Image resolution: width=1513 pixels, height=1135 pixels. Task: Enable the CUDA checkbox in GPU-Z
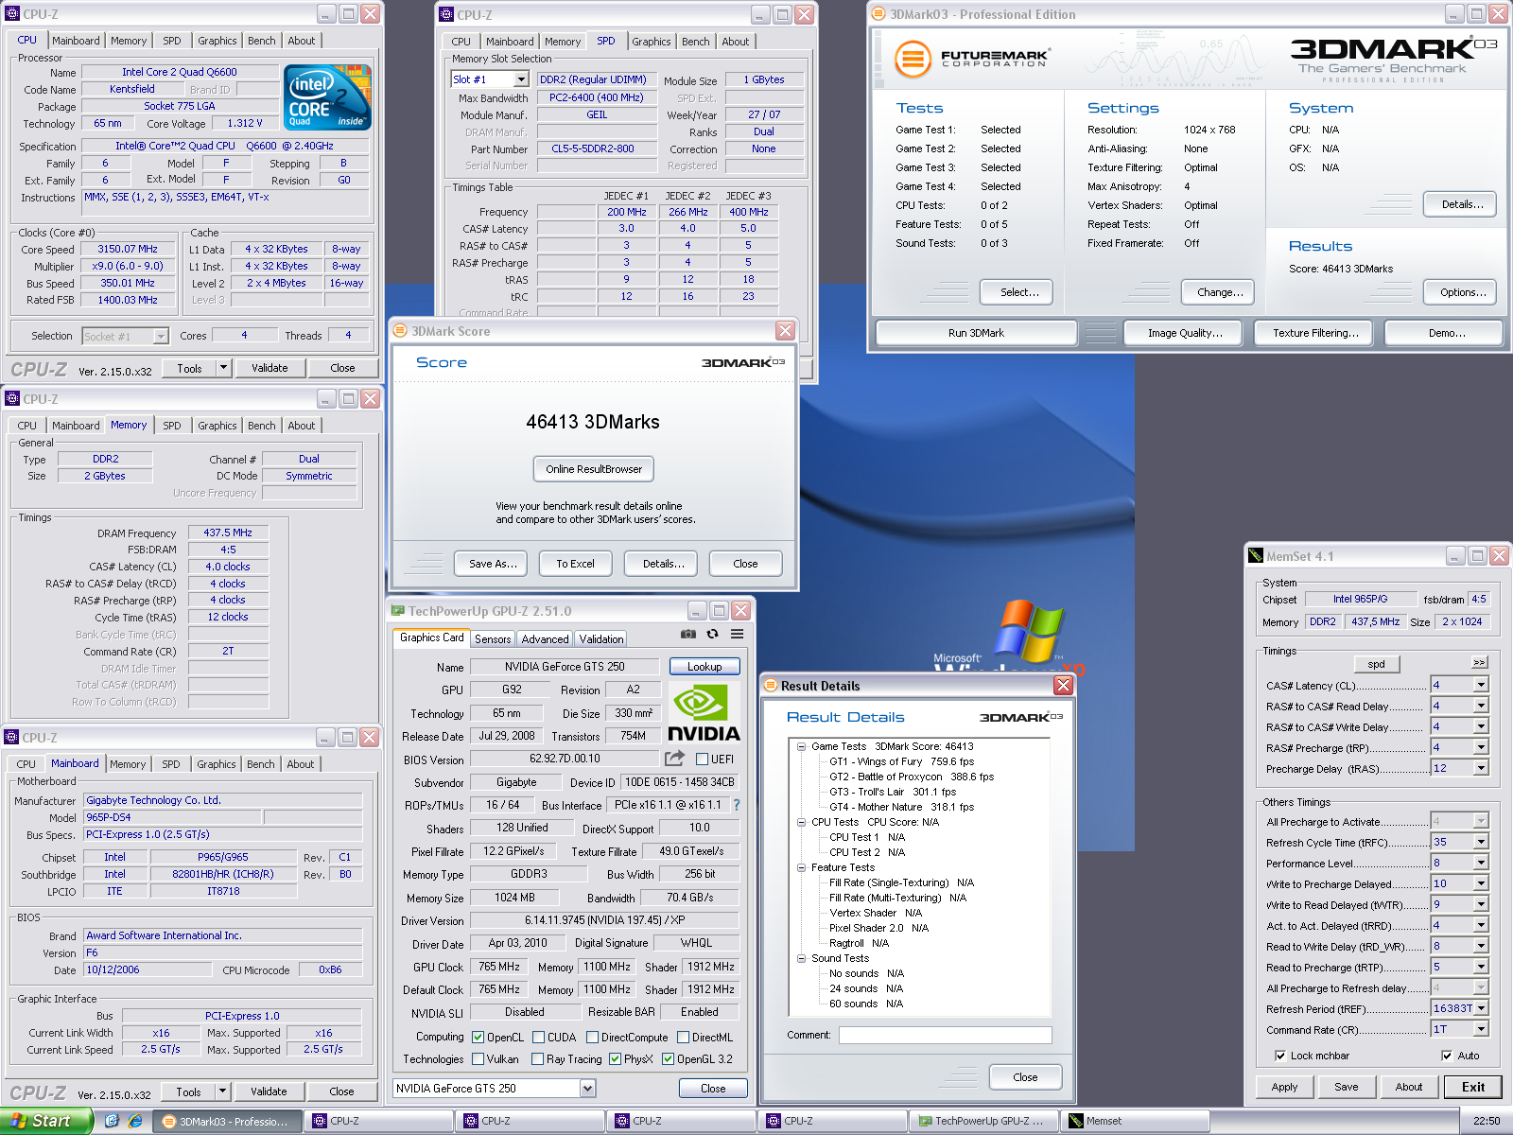point(538,1038)
